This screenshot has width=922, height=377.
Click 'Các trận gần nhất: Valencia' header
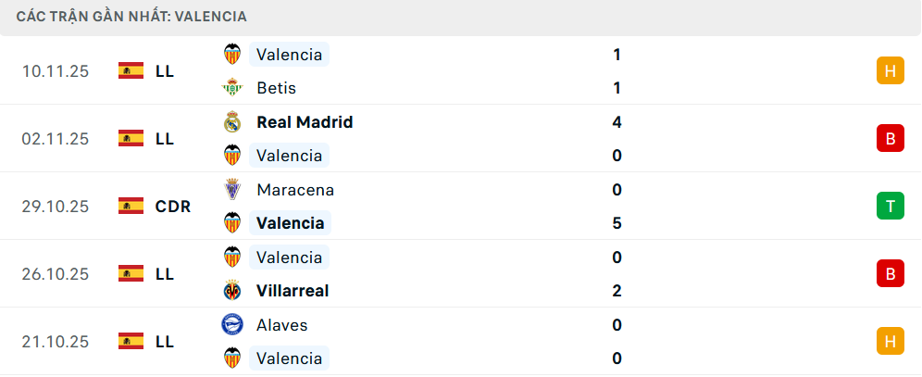click(131, 17)
